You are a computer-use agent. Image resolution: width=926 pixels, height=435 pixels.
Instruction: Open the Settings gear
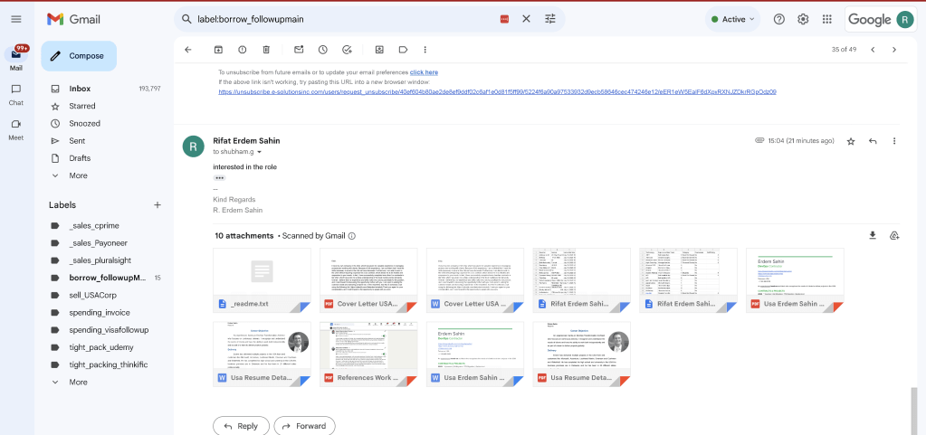point(803,19)
